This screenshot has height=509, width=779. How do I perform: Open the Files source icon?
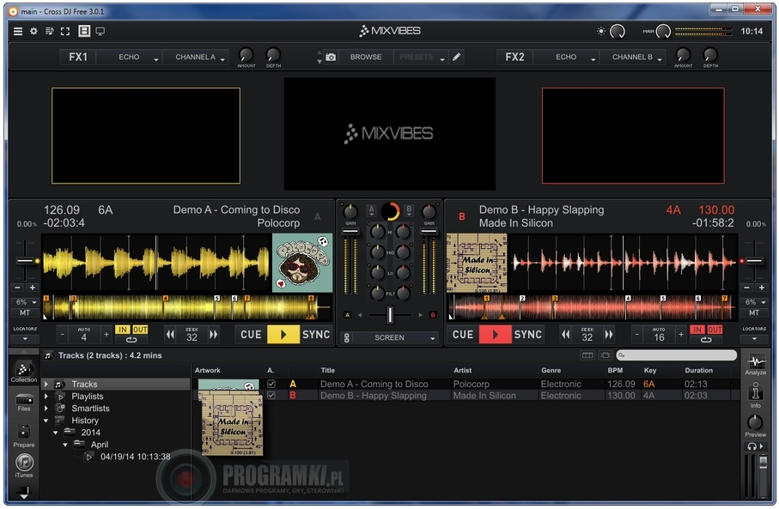coord(24,403)
